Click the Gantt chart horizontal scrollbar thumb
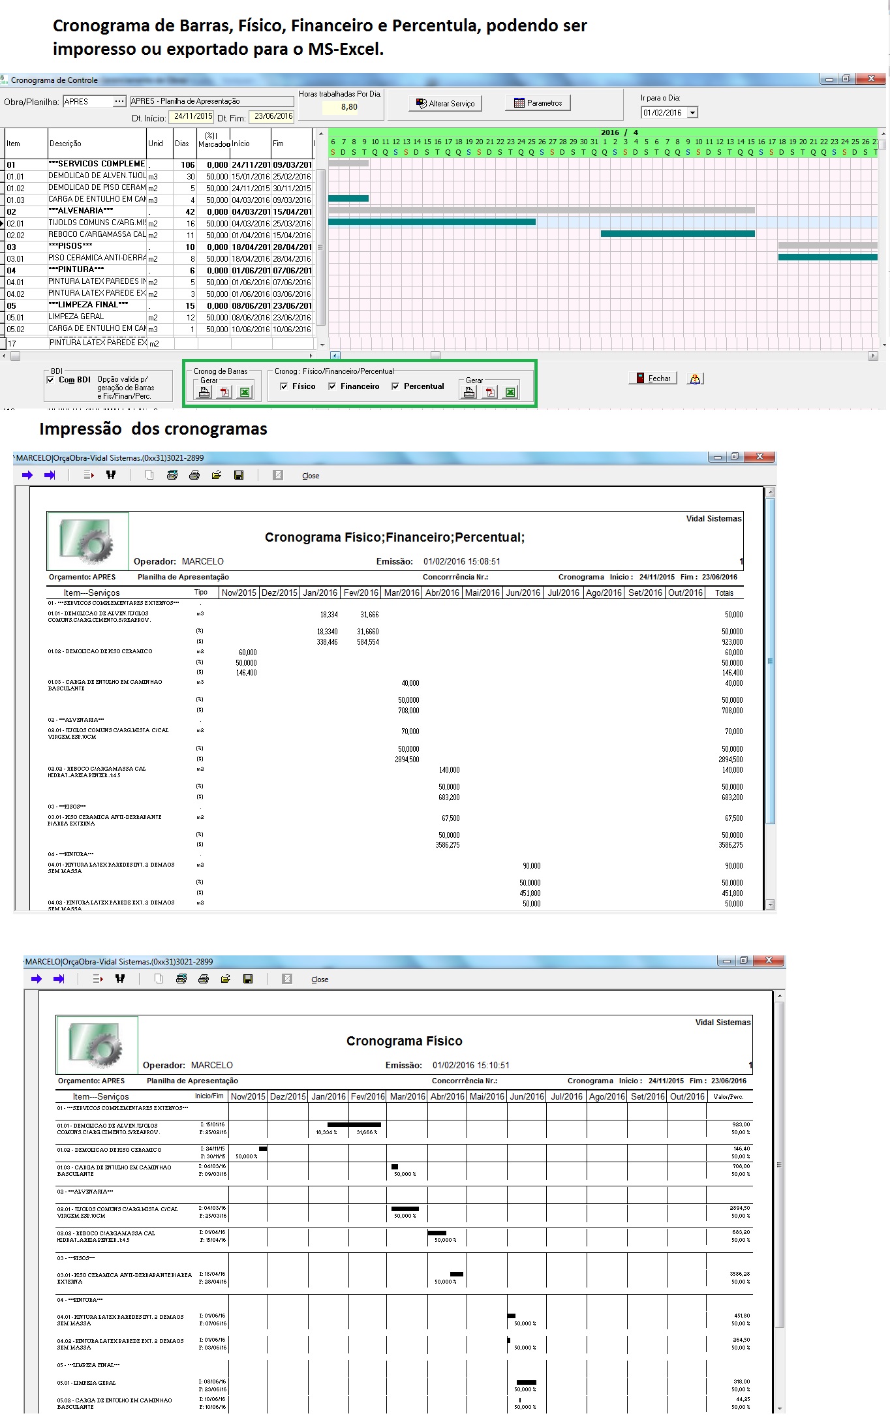 435,356
